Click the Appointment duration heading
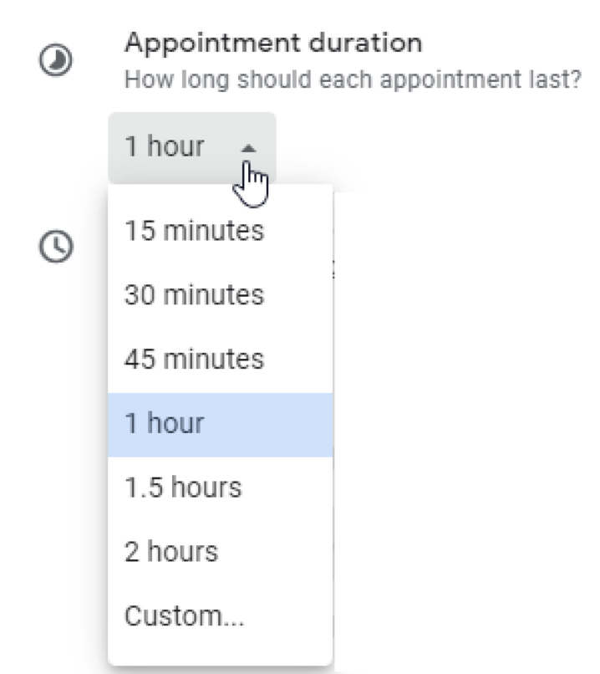Viewport: 600px width, 674px height. pyautogui.click(x=272, y=42)
